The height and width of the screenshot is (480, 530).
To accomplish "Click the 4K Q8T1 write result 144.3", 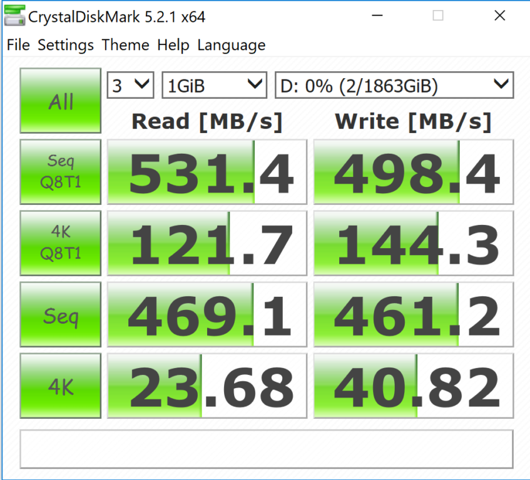I will click(414, 243).
